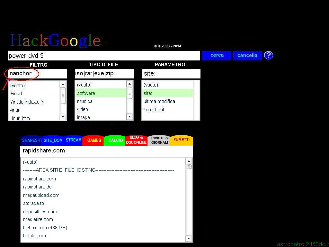The height and width of the screenshot is (247, 329).
Task: Open the RIVISTE & GIORNALI tab
Action: (159, 140)
